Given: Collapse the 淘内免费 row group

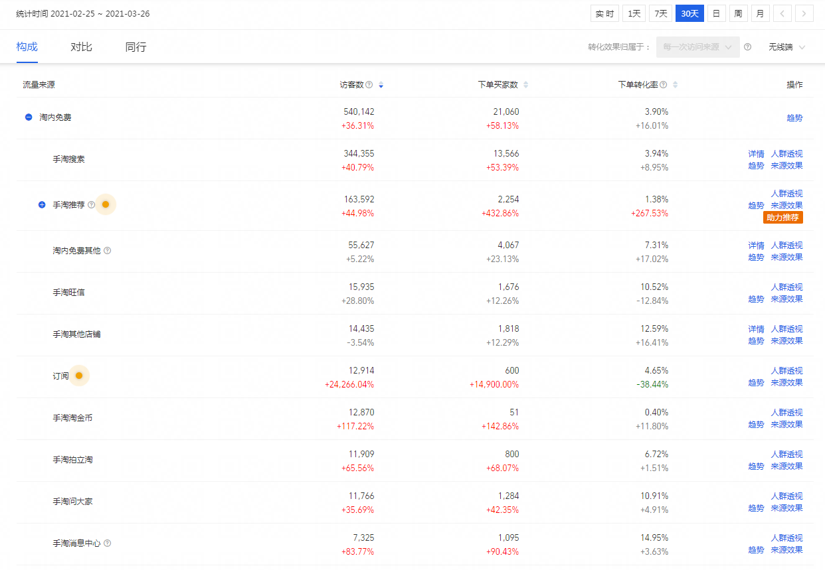Looking at the screenshot, I should (x=29, y=117).
